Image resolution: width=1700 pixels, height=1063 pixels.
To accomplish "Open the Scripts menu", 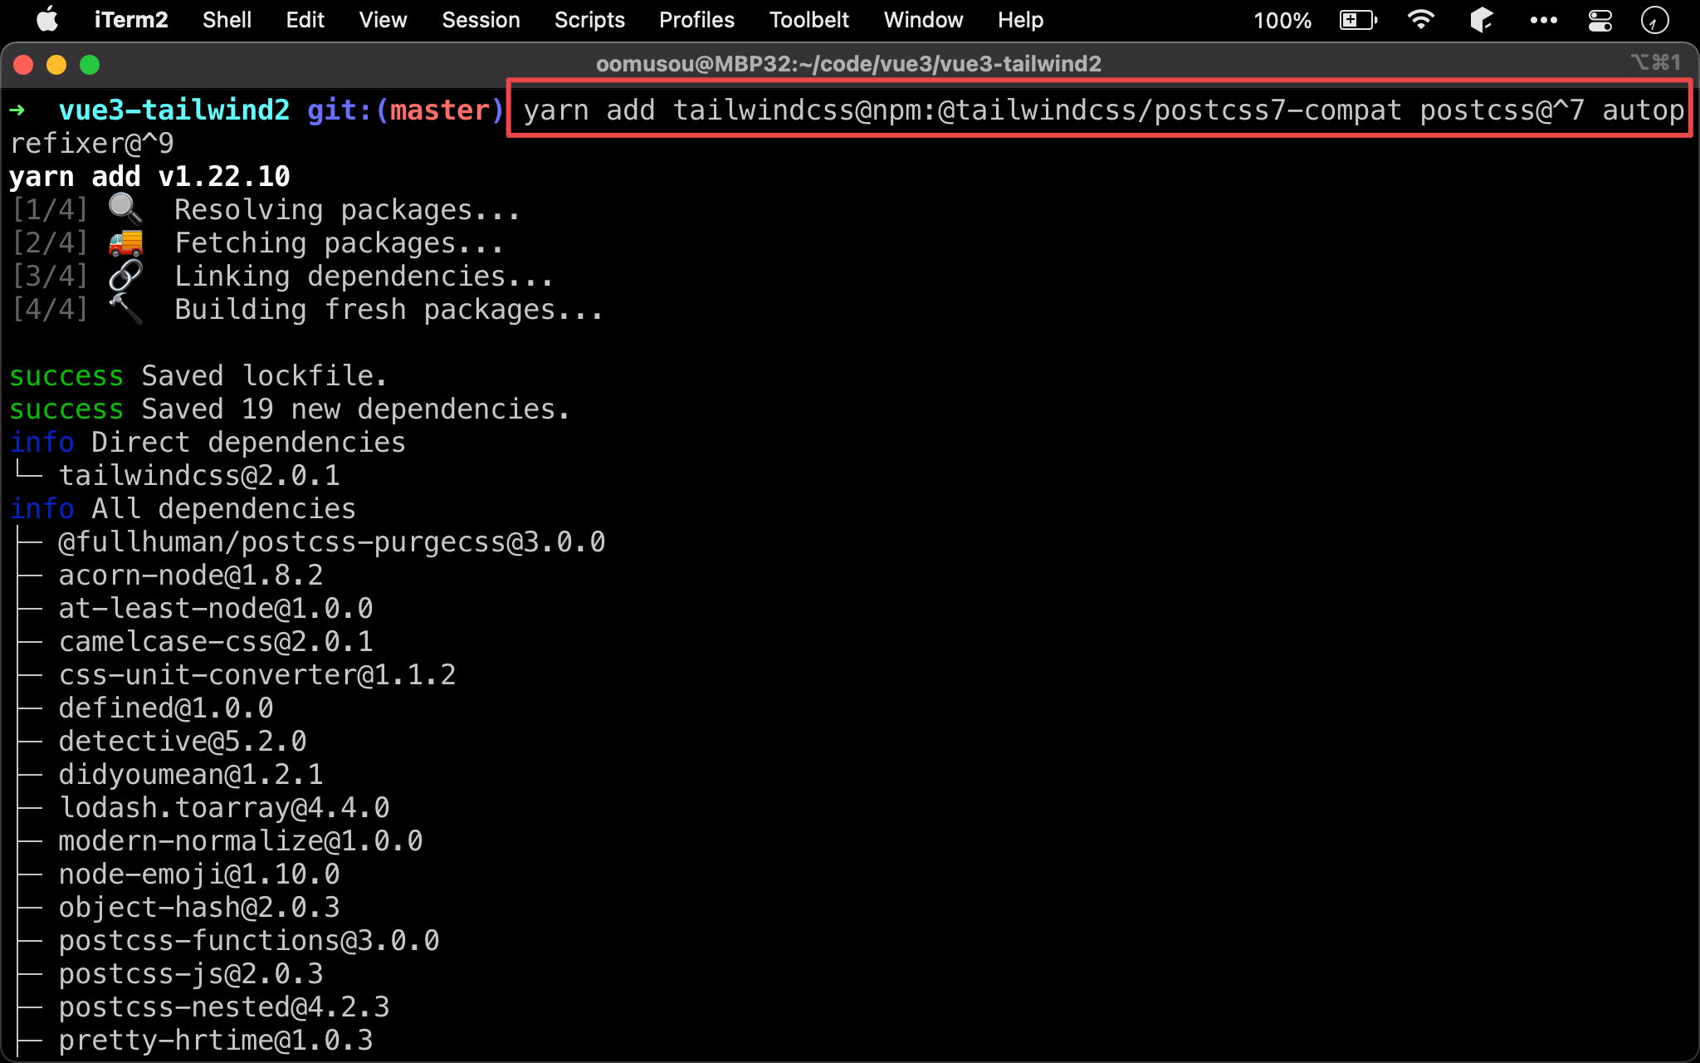I will tap(589, 20).
